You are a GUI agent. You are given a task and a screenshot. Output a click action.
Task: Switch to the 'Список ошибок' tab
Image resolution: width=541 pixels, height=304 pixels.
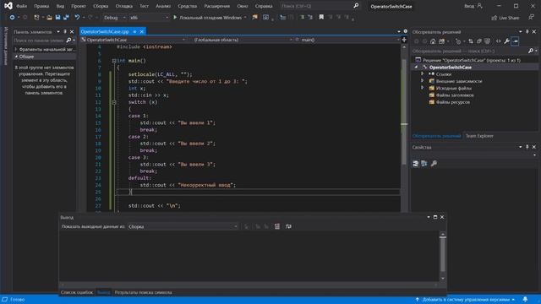point(77,292)
